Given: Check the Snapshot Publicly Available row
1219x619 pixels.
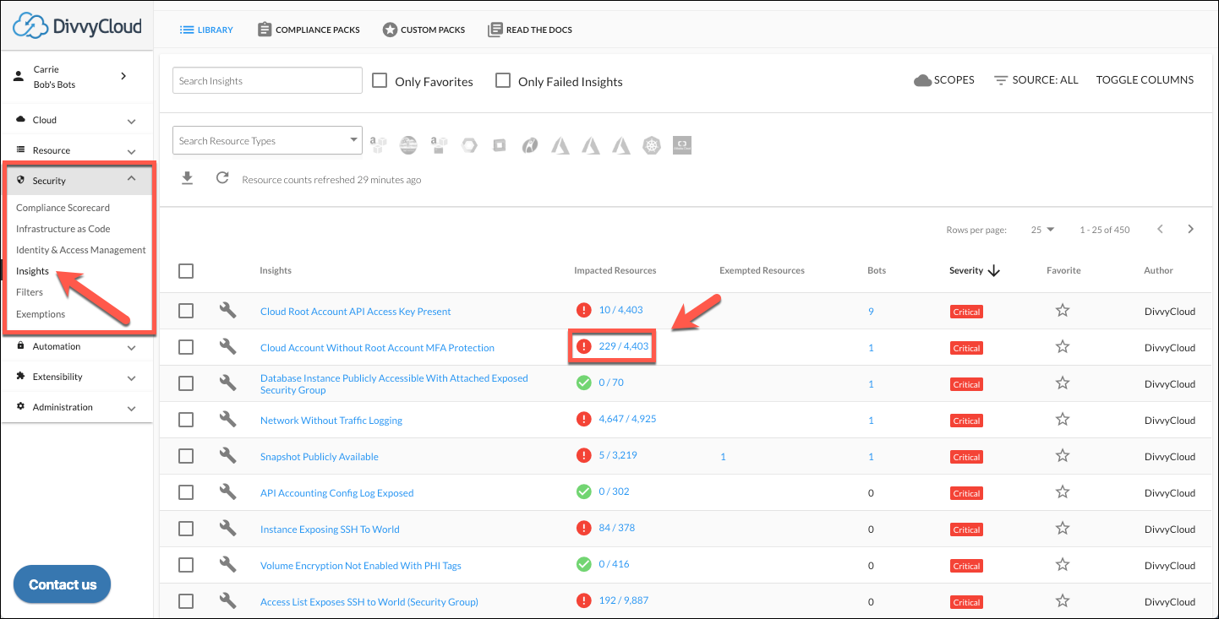Looking at the screenshot, I should coord(186,456).
